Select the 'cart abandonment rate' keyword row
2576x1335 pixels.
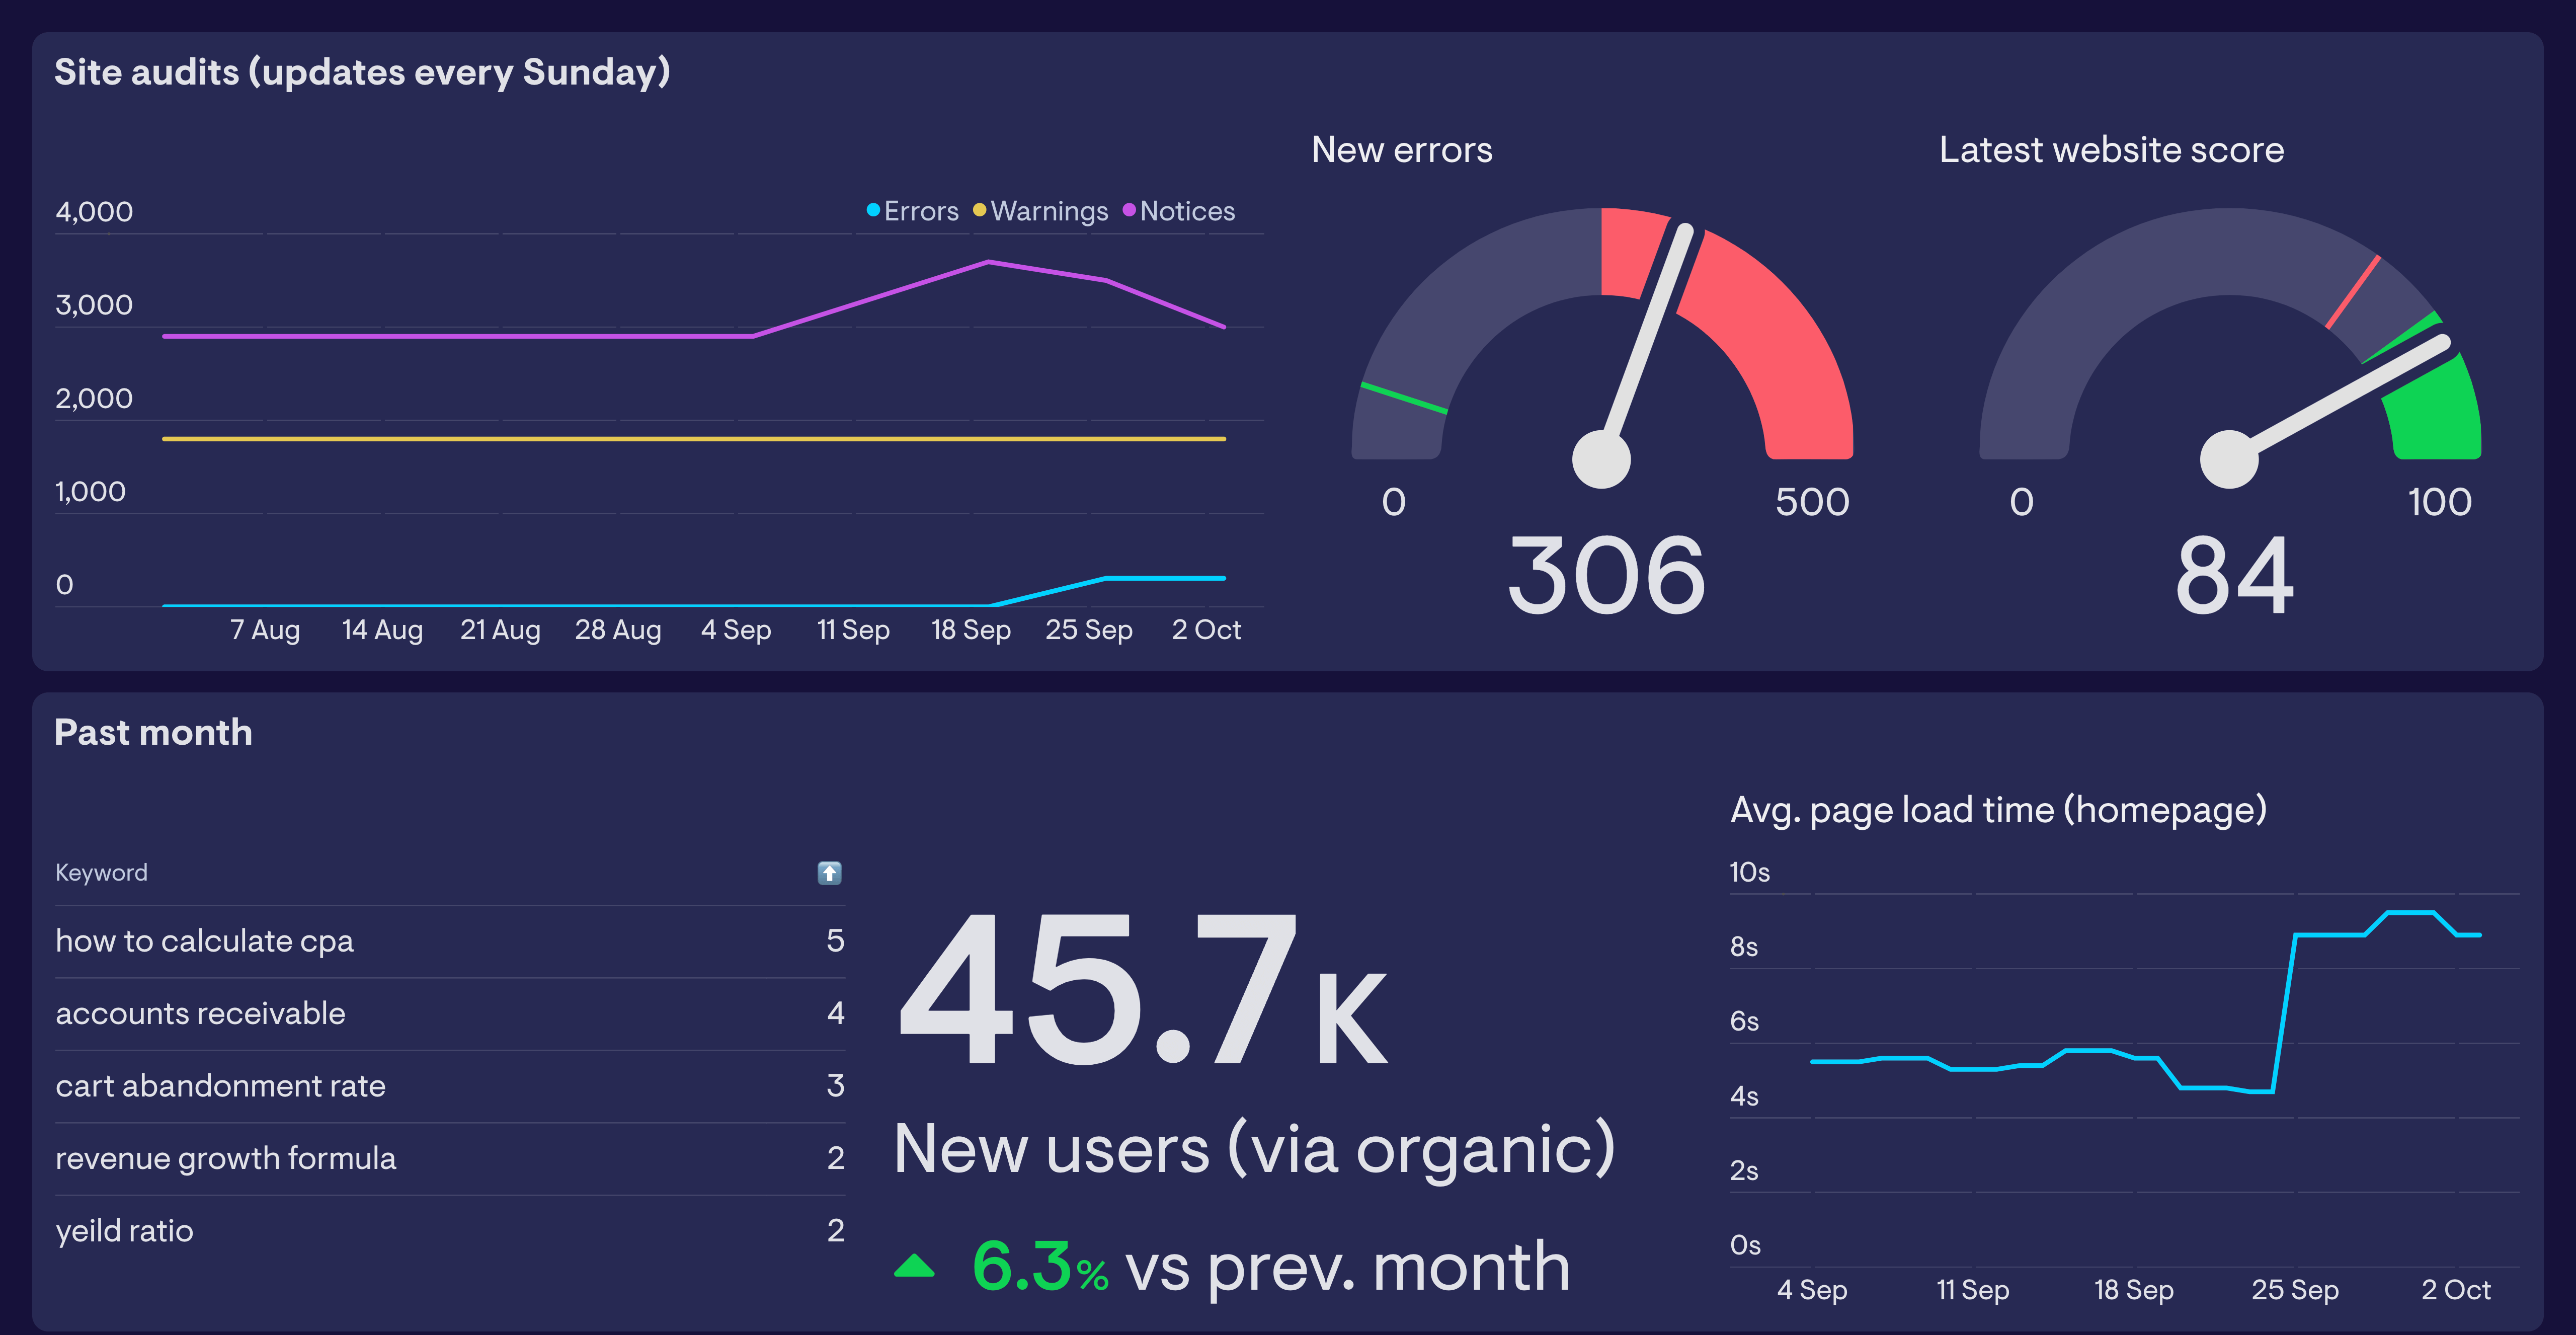point(450,1086)
